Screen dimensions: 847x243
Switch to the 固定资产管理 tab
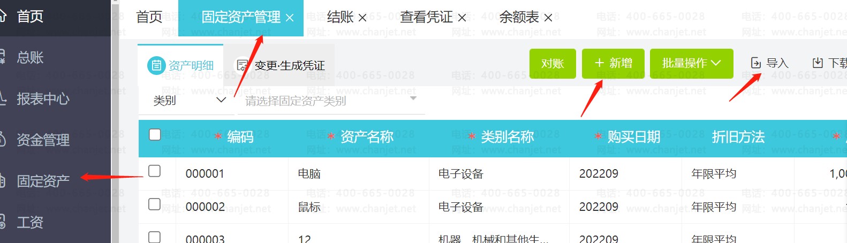tap(241, 17)
